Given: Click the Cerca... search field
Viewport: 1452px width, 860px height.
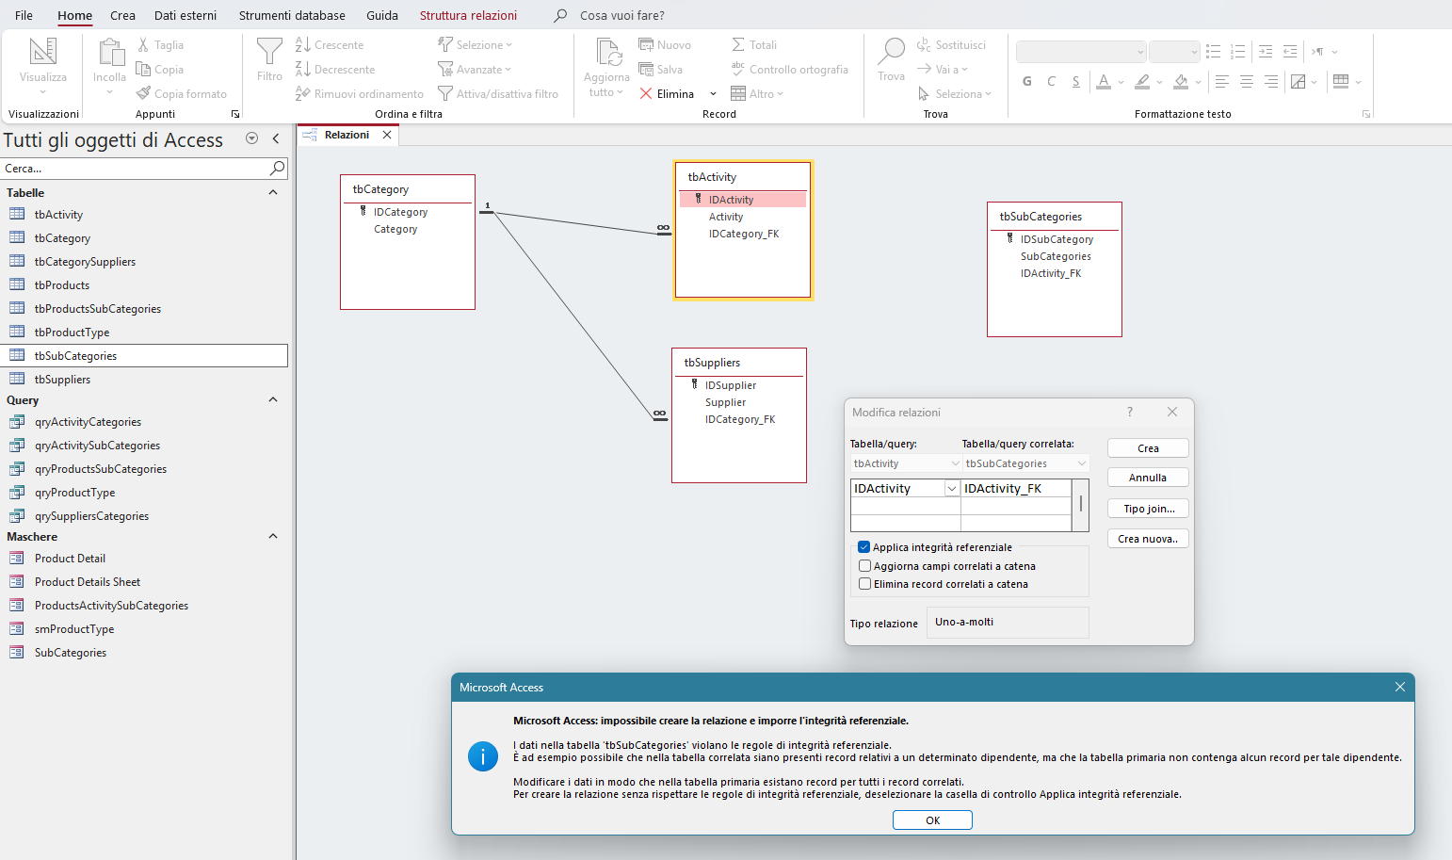Looking at the screenshot, I should coord(132,169).
